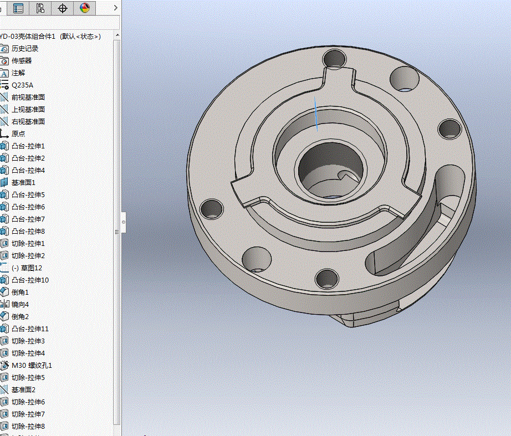Select the 凸台-拉伸7 tree text

(28, 219)
